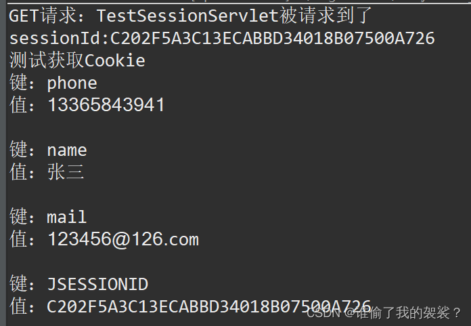Click the name key text
The width and height of the screenshot is (471, 326).
[x=67, y=150]
